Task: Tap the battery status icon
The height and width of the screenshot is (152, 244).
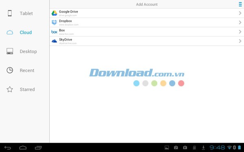Action: pos(240,148)
